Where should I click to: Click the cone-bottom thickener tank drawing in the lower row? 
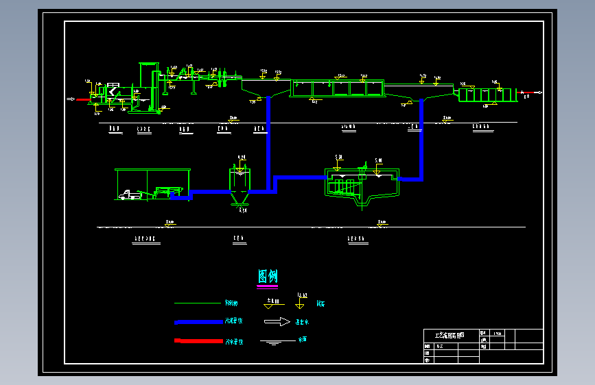[240, 185]
